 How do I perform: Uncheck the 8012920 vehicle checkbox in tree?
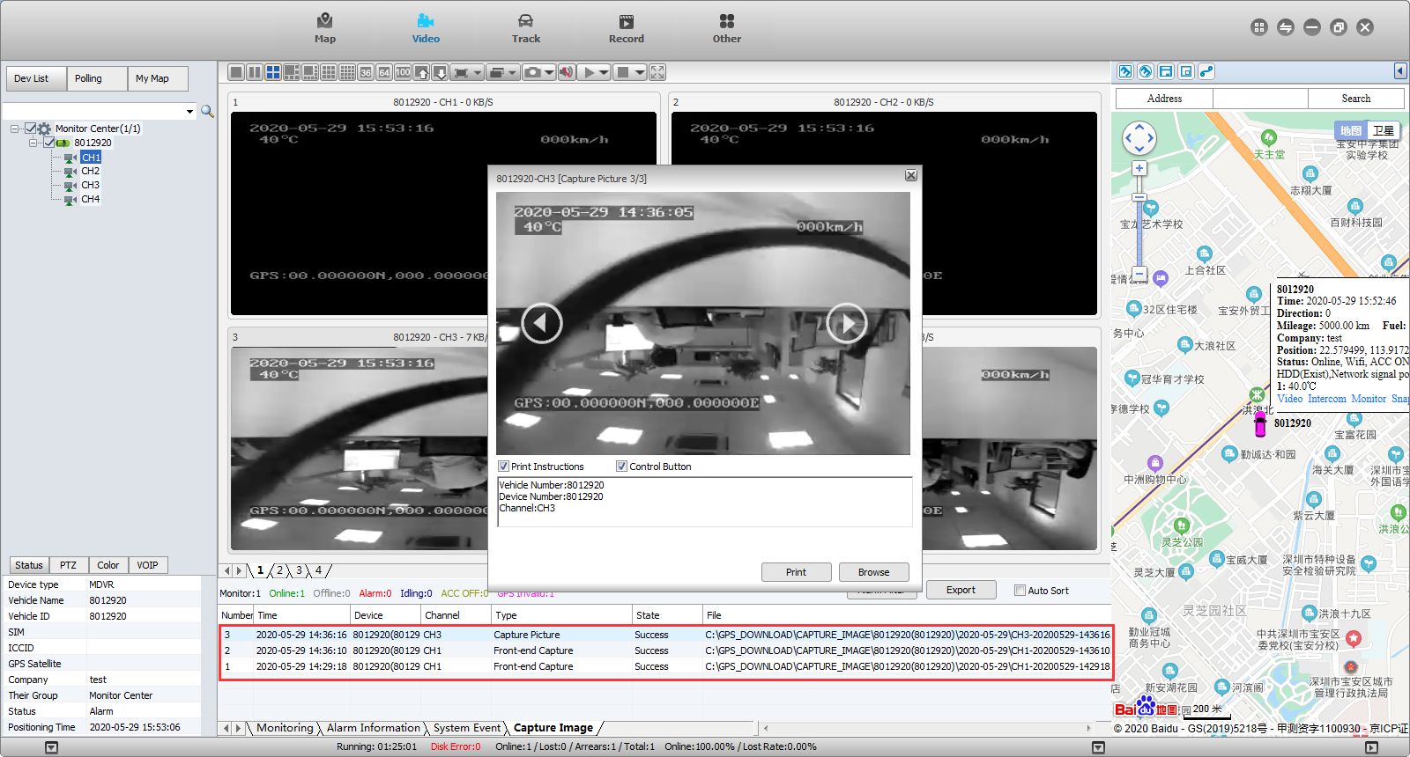click(x=48, y=143)
